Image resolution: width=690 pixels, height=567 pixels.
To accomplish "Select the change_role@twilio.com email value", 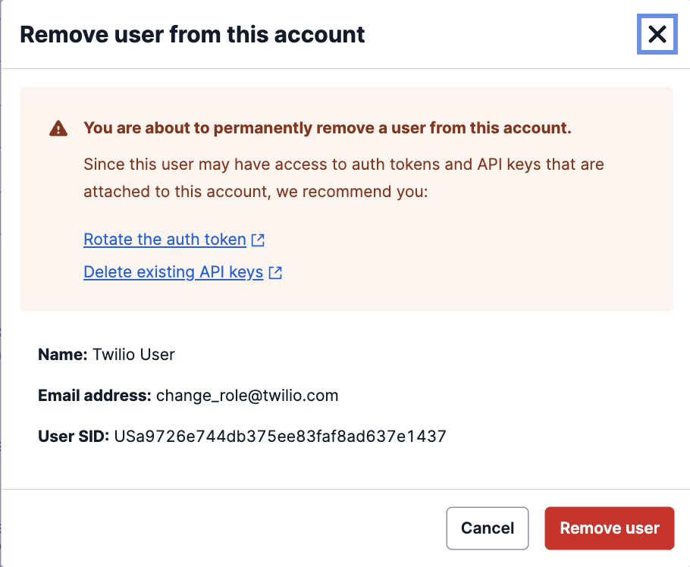I will [247, 396].
